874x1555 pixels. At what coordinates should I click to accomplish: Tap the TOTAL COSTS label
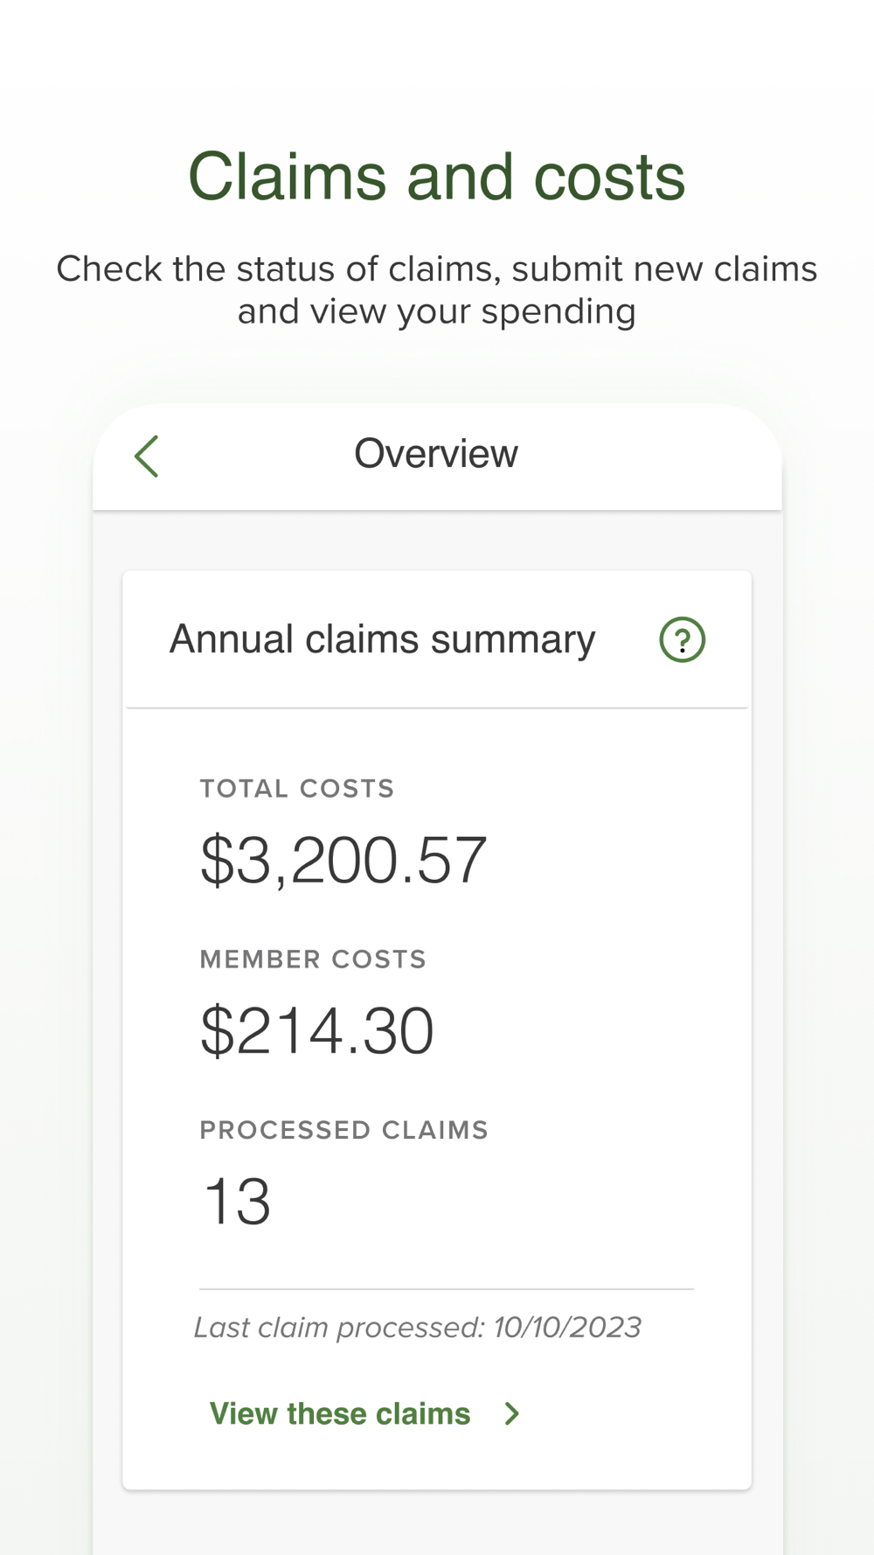tap(297, 789)
